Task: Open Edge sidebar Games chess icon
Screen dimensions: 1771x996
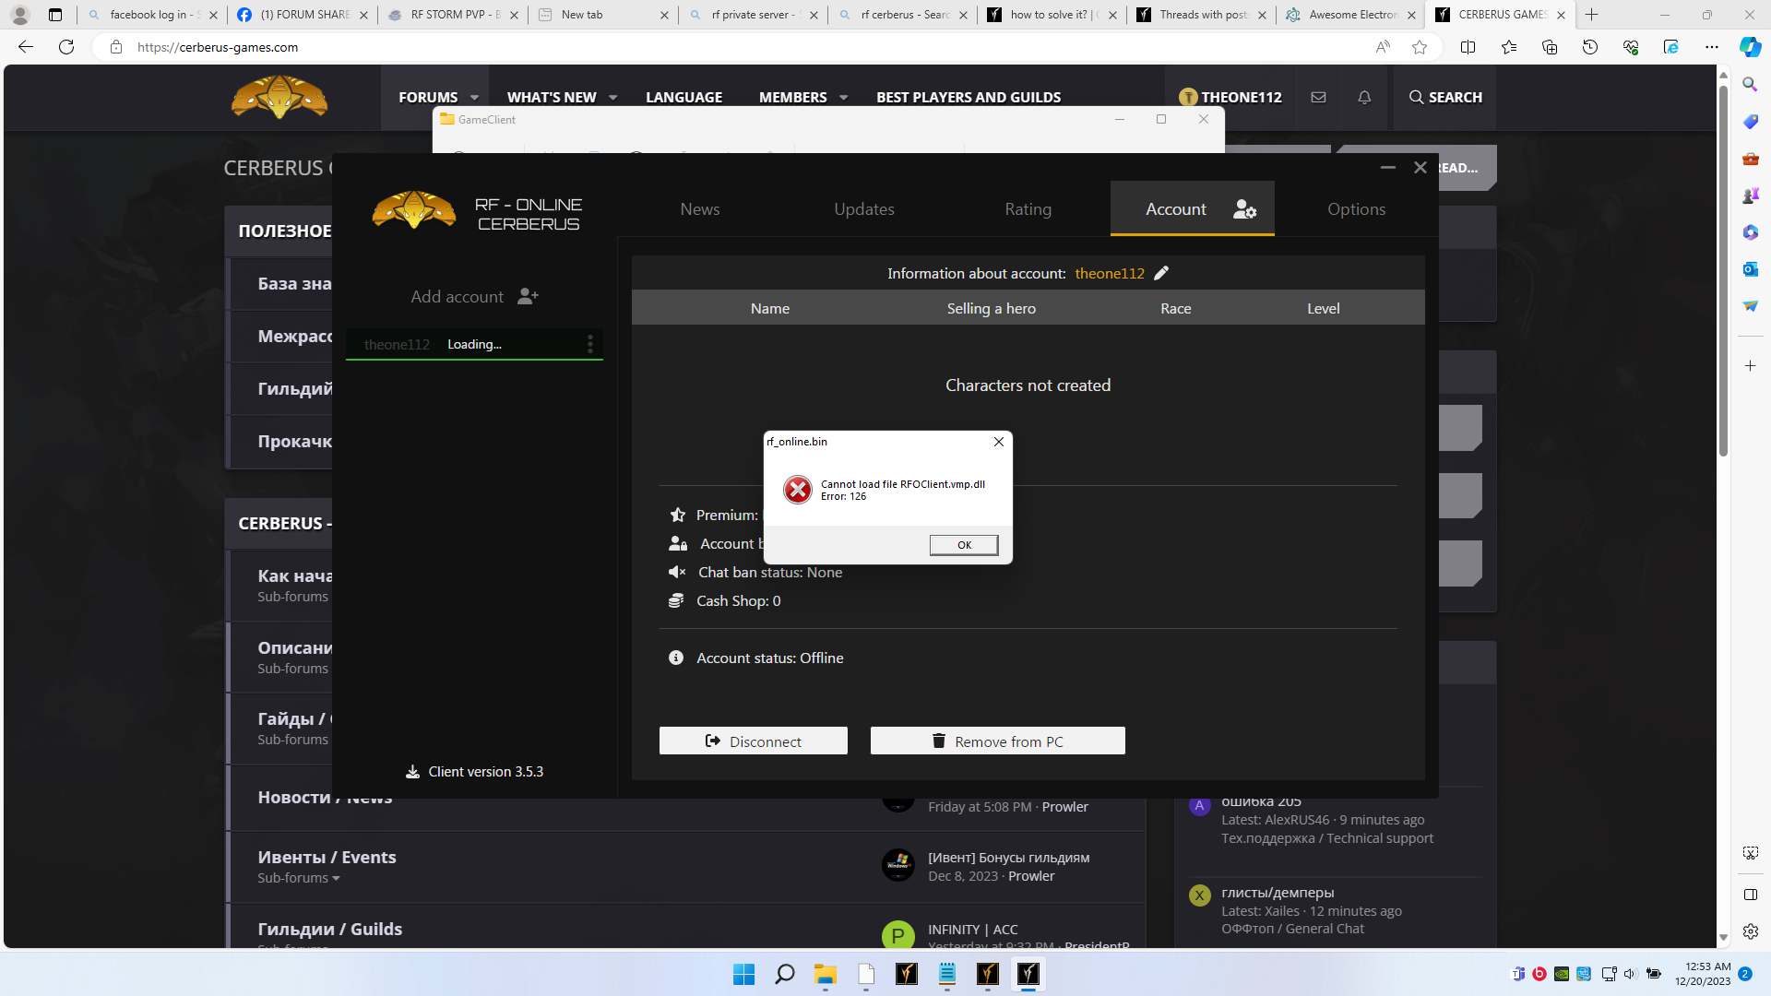Action: [1750, 196]
